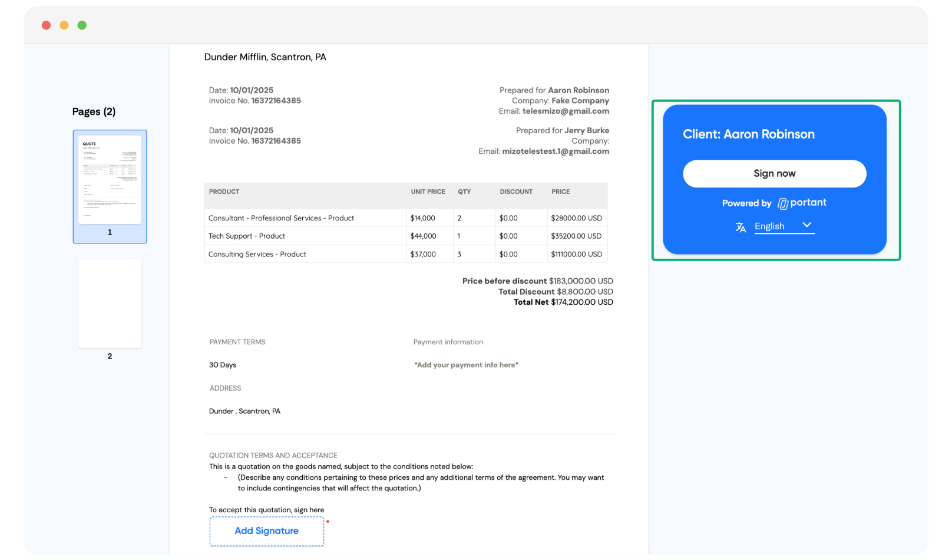This screenshot has width=952, height=560.
Task: Select the Tech Support - Product row
Action: point(247,236)
